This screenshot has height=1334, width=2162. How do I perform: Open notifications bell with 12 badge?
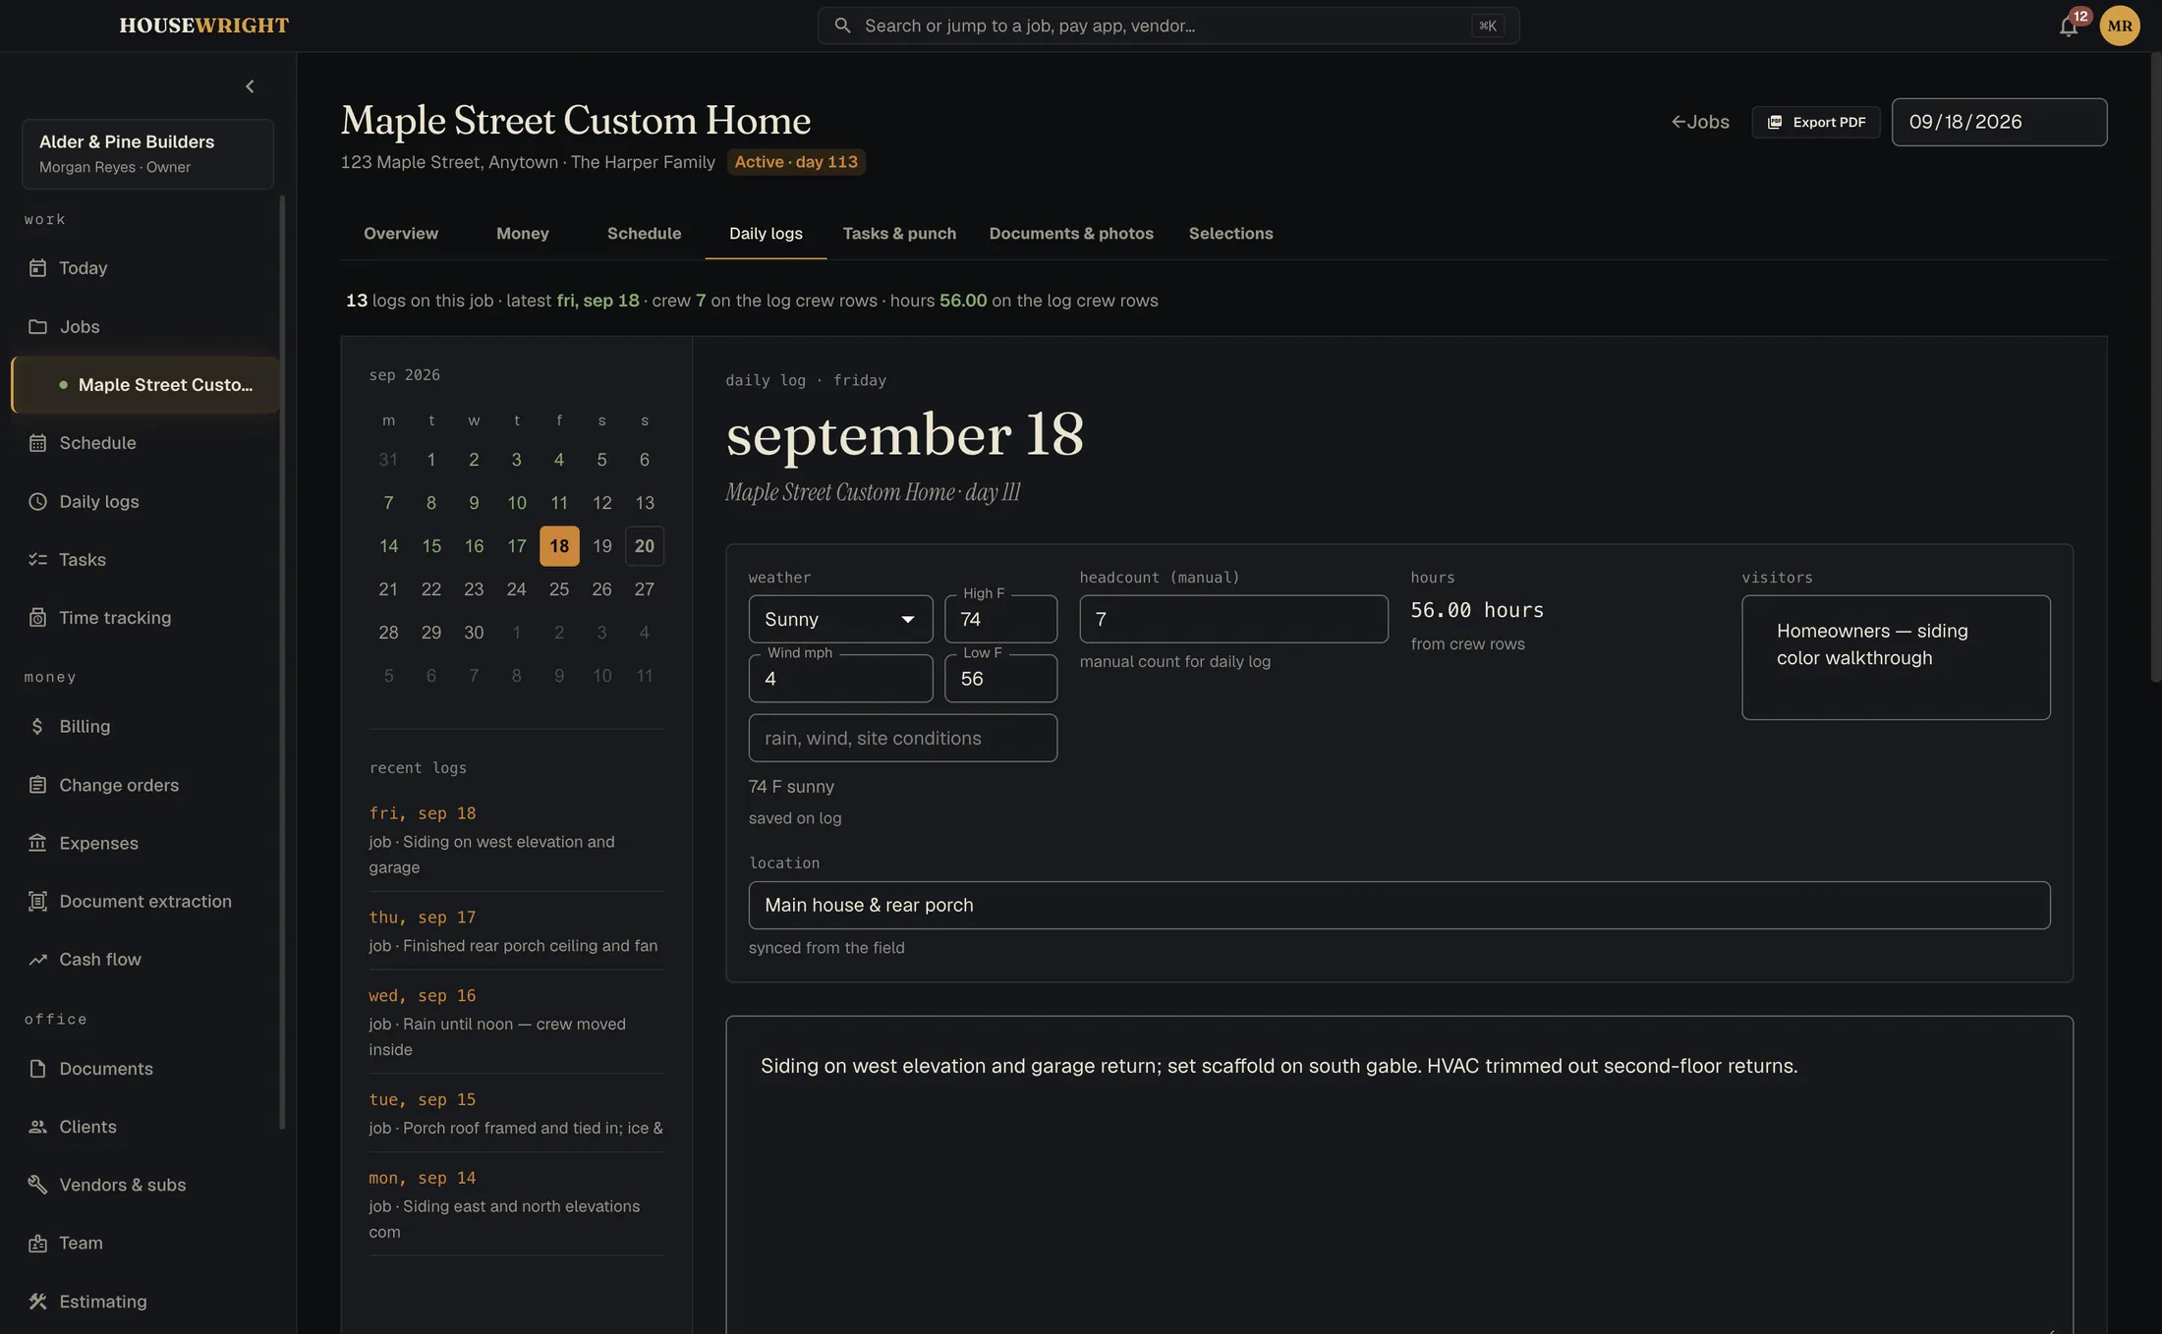click(2069, 26)
